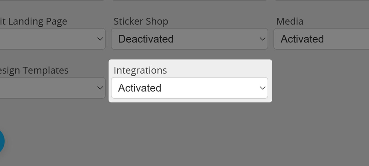Click the chevron on the Design Templates selector
This screenshot has width=369, height=166.
[x=100, y=88]
